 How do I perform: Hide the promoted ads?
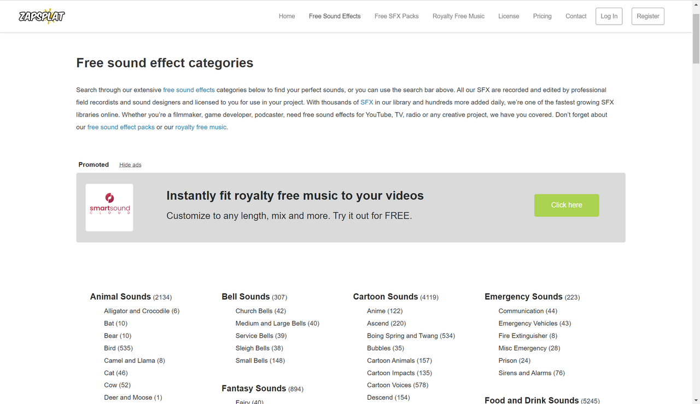[x=130, y=165]
